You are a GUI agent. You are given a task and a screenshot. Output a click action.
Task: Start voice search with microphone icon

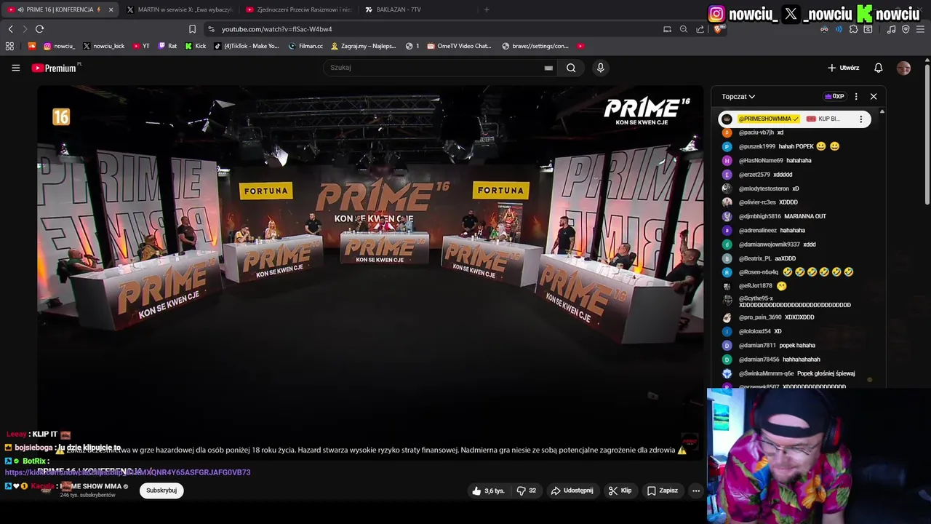(x=600, y=68)
